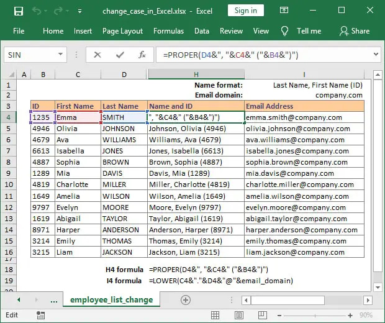385x323 pixels.
Task: Add a new sheet with plus icon
Action: coord(186,300)
